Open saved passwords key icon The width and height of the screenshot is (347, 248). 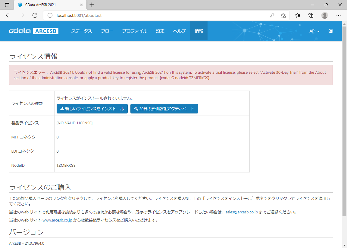click(x=272, y=15)
